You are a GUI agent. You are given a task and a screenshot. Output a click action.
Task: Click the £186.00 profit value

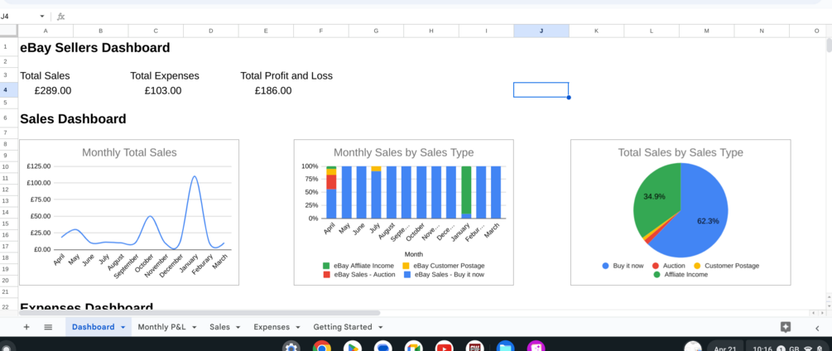tap(273, 91)
